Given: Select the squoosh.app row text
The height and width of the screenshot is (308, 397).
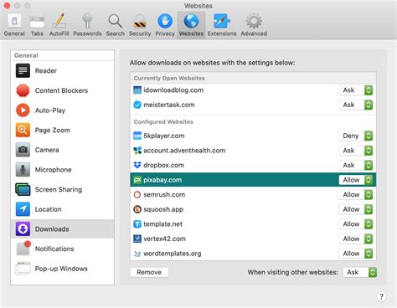Looking at the screenshot, I should pos(163,209).
